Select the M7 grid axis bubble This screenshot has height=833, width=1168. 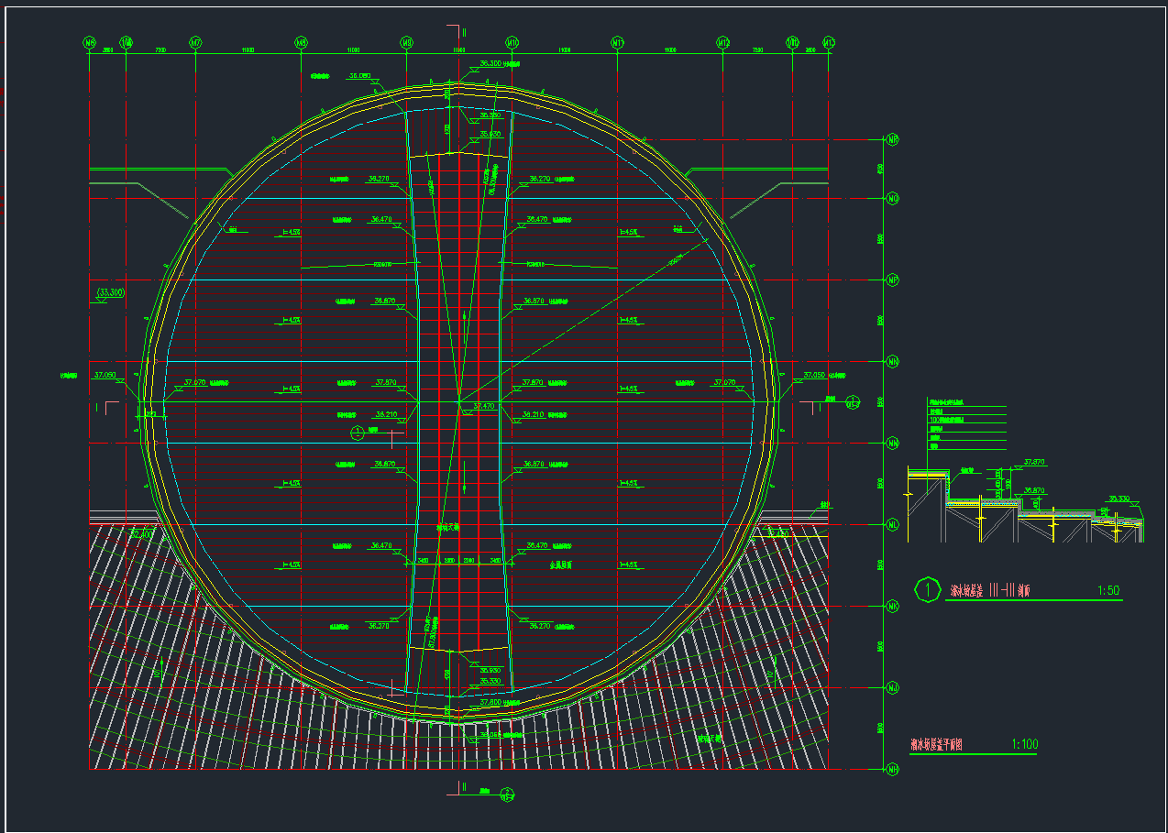coord(195,42)
